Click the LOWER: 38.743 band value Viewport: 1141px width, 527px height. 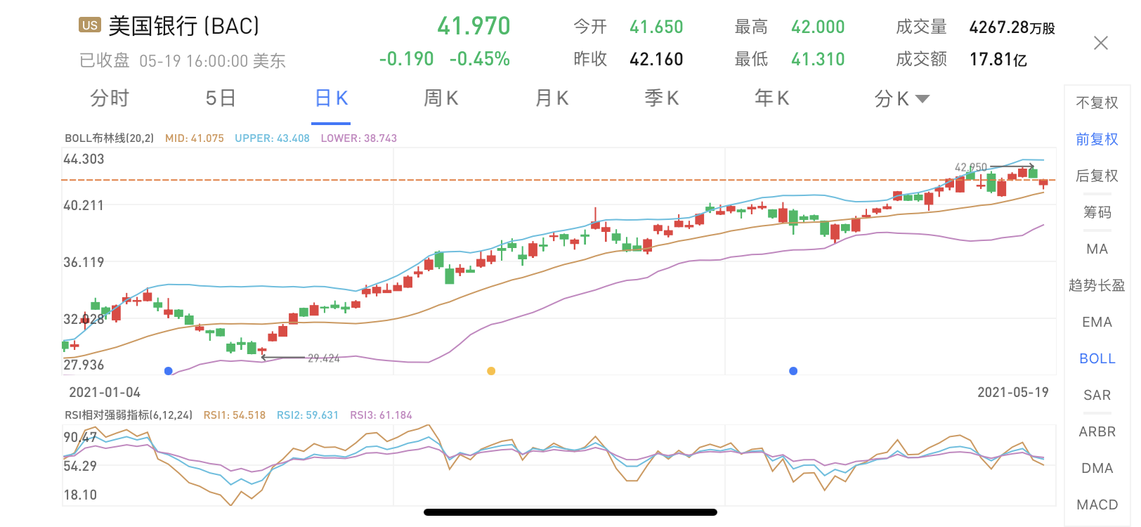pyautogui.click(x=359, y=138)
